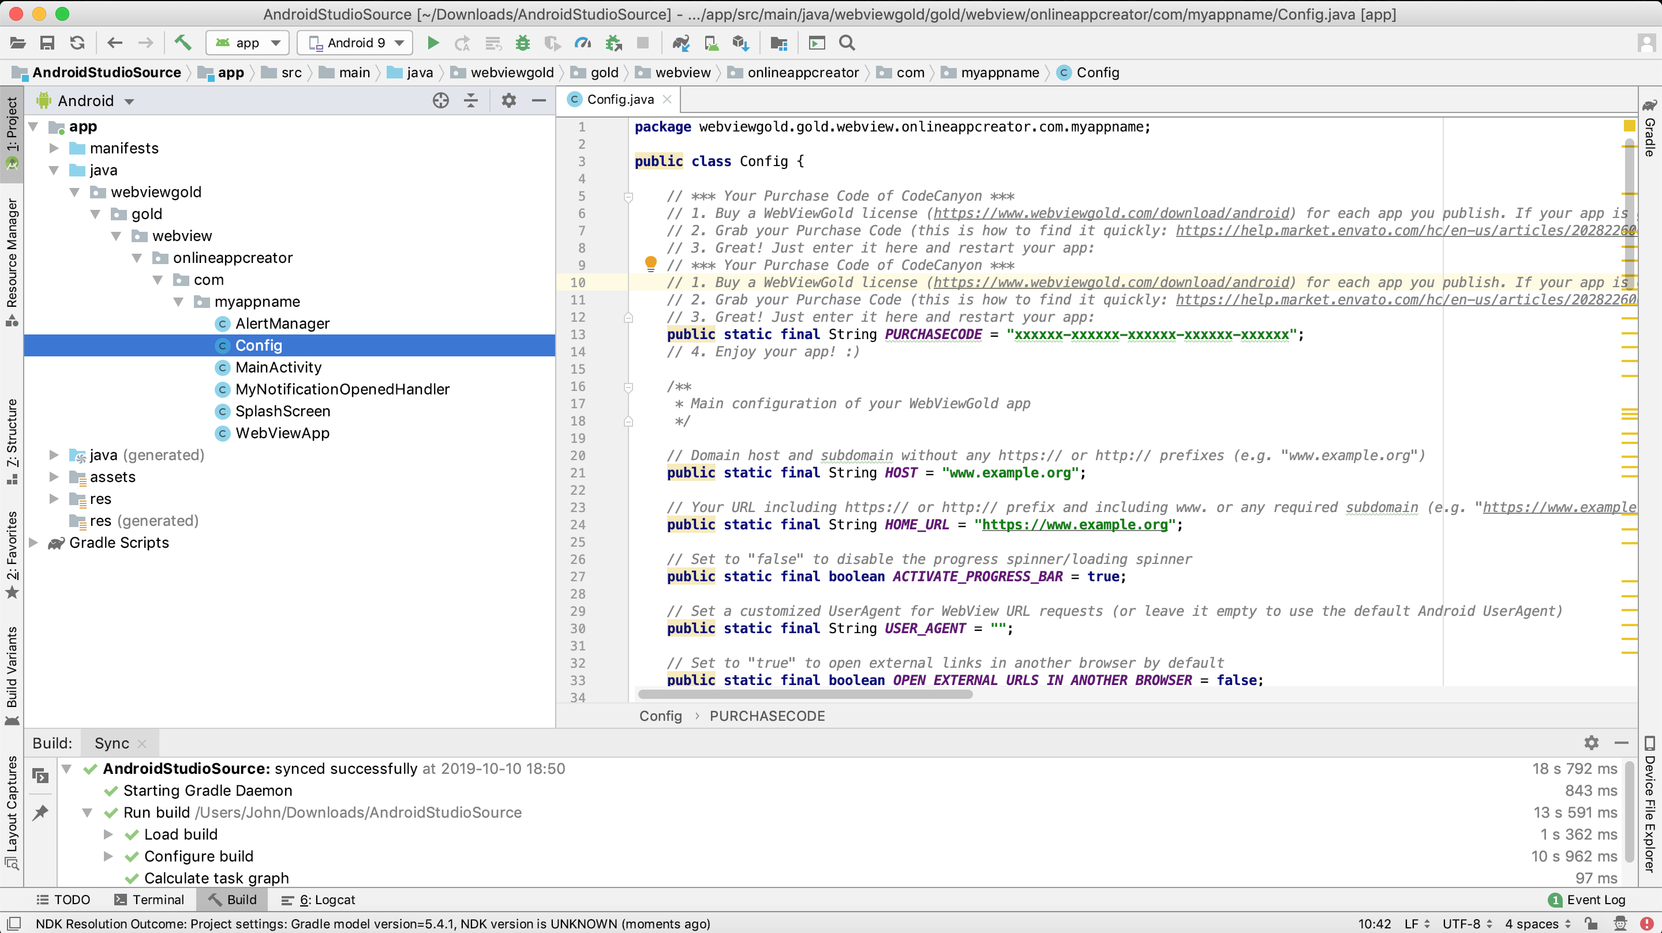Click the Save All toolbar icon
This screenshot has height=933, width=1662.
pos(47,43)
